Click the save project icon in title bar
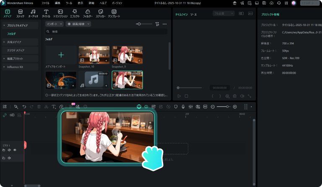Image resolution: width=322 pixels, height=187 pixels. coord(265,3)
